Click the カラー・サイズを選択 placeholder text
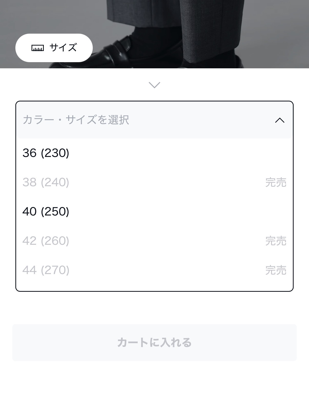Image resolution: width=309 pixels, height=395 pixels. 76,120
